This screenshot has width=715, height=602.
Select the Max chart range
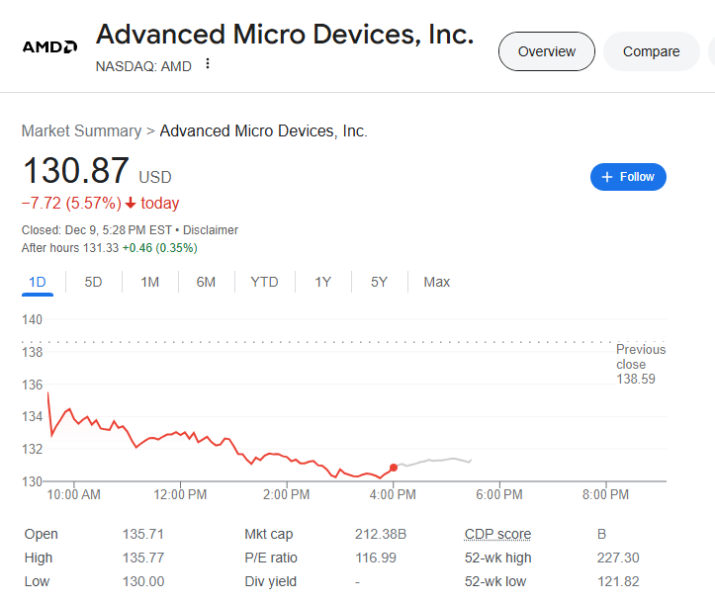tap(436, 282)
